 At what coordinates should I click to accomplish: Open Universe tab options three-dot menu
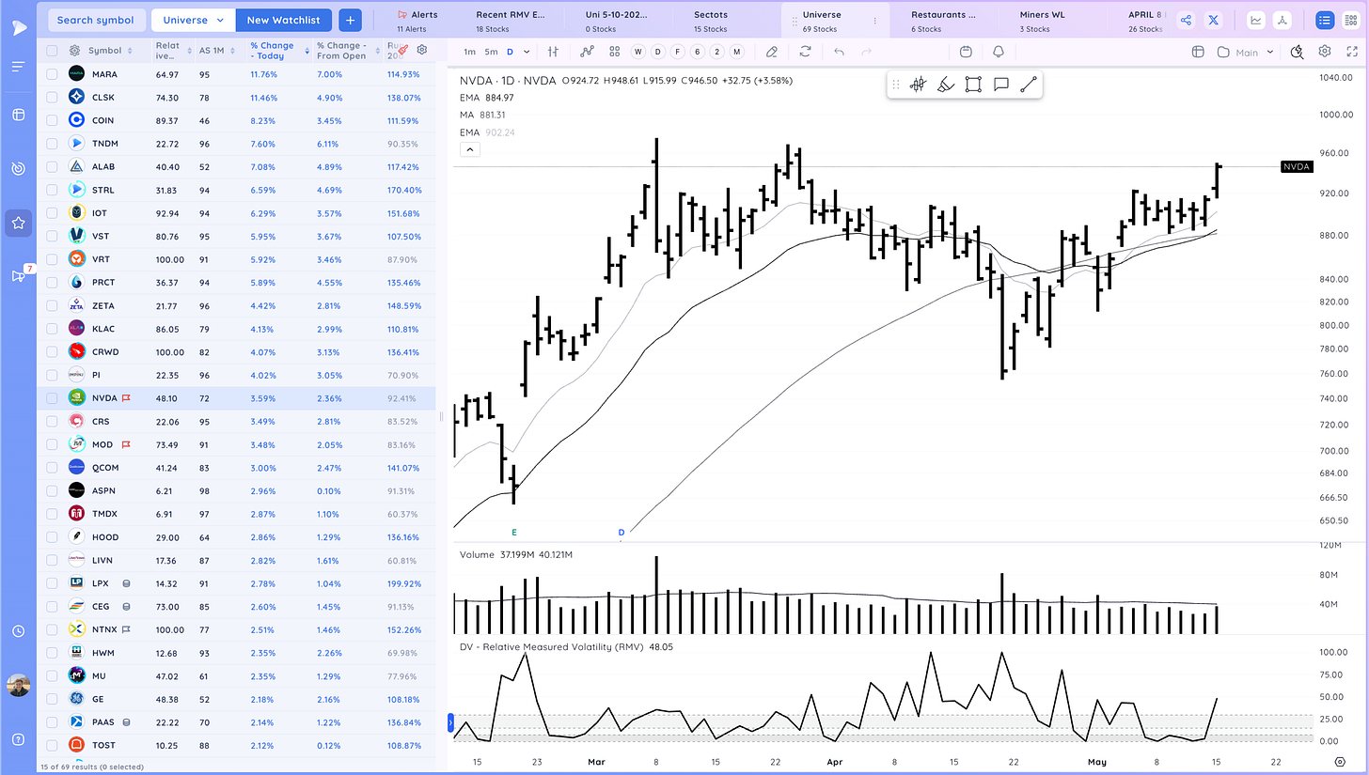pyautogui.click(x=875, y=20)
